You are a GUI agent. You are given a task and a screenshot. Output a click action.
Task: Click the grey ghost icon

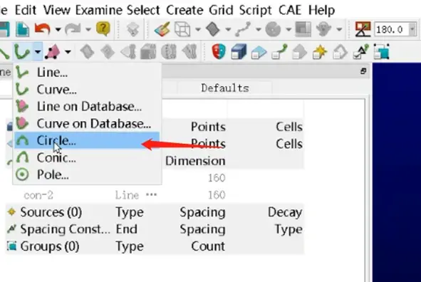coord(323,29)
